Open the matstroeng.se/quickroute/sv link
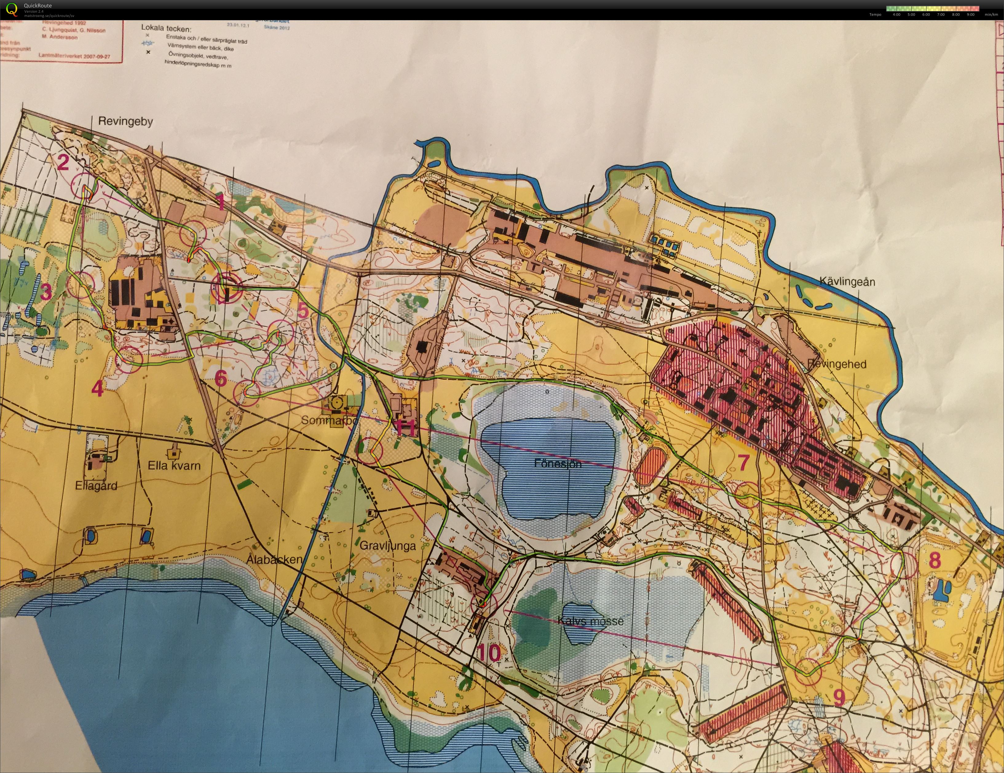This screenshot has width=1004, height=773. pos(49,16)
